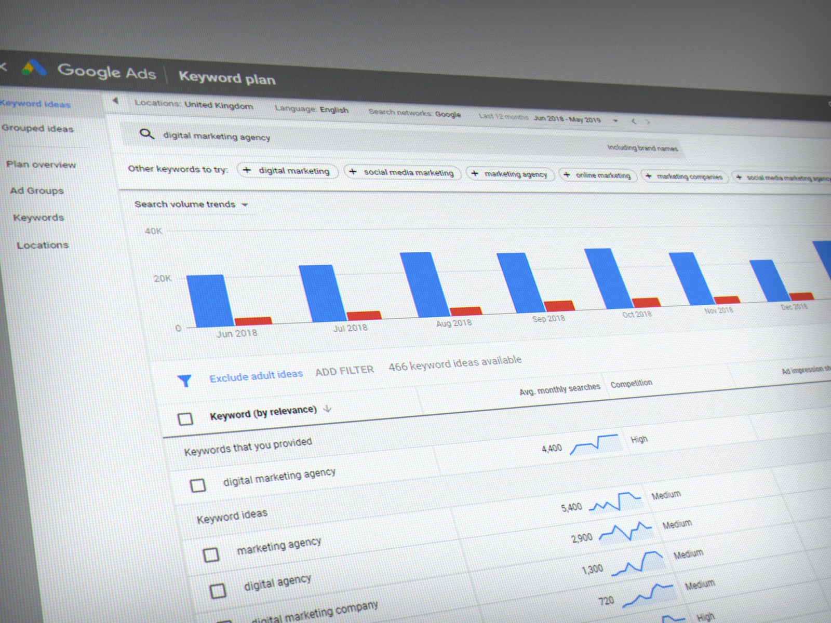
Task: Click trend sparkline in the 1,300 searches row
Action: click(x=638, y=563)
